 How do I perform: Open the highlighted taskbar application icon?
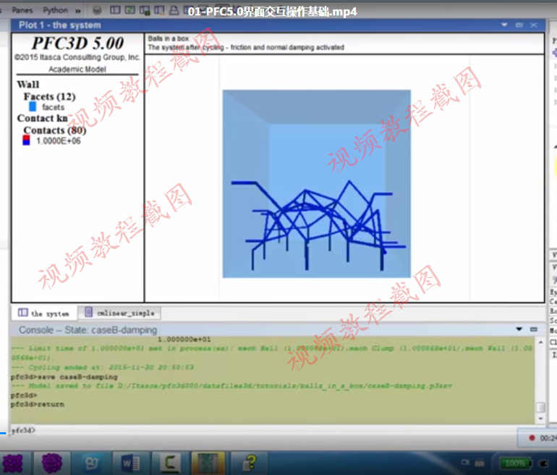(208, 463)
